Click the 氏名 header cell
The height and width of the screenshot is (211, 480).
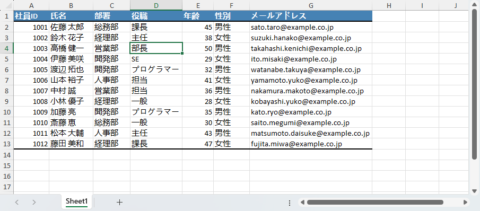(71, 16)
